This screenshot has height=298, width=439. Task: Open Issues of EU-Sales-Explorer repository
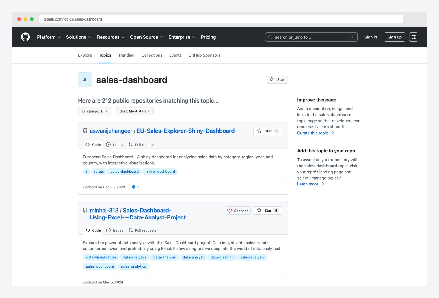115,144
